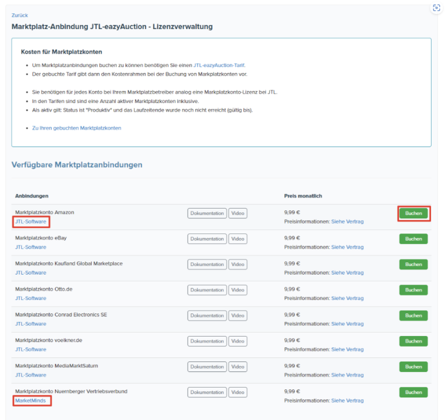Open JTL-Software link under Marktplatzkonto Amazon
Screen dimensions: 445x420
31,221
